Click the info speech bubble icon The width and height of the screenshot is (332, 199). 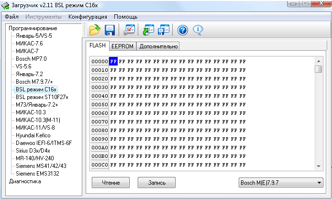coord(198,30)
